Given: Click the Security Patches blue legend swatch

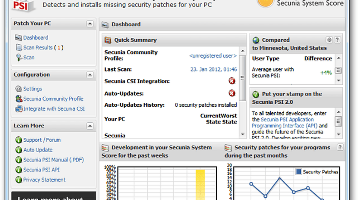Looking at the screenshot, I should 299,172.
